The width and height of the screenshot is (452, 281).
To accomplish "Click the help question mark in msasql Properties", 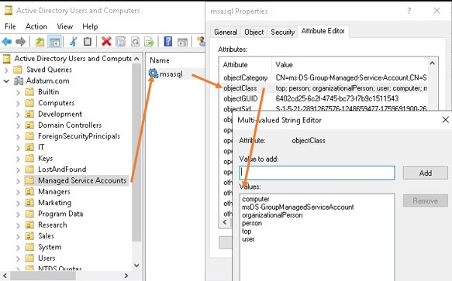I will point(409,11).
